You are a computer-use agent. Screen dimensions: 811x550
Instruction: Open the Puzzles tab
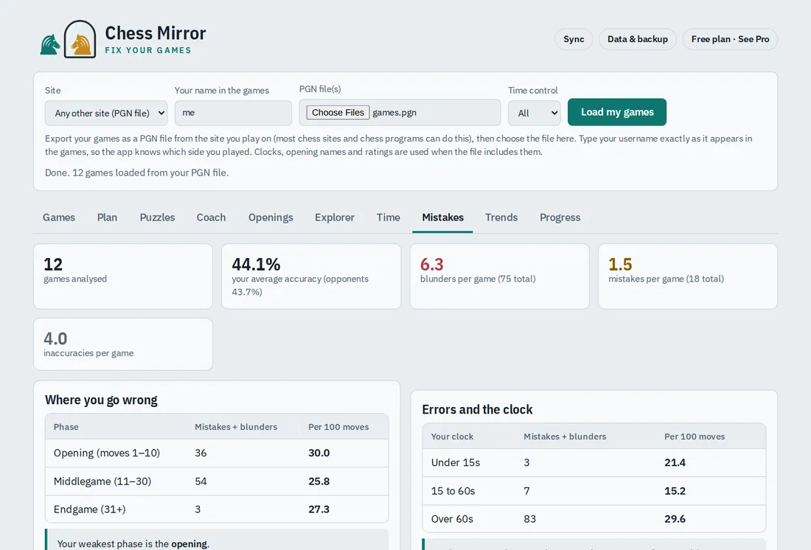tap(157, 217)
